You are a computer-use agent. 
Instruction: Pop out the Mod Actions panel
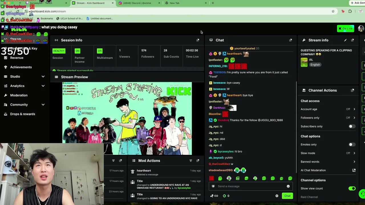198,161
